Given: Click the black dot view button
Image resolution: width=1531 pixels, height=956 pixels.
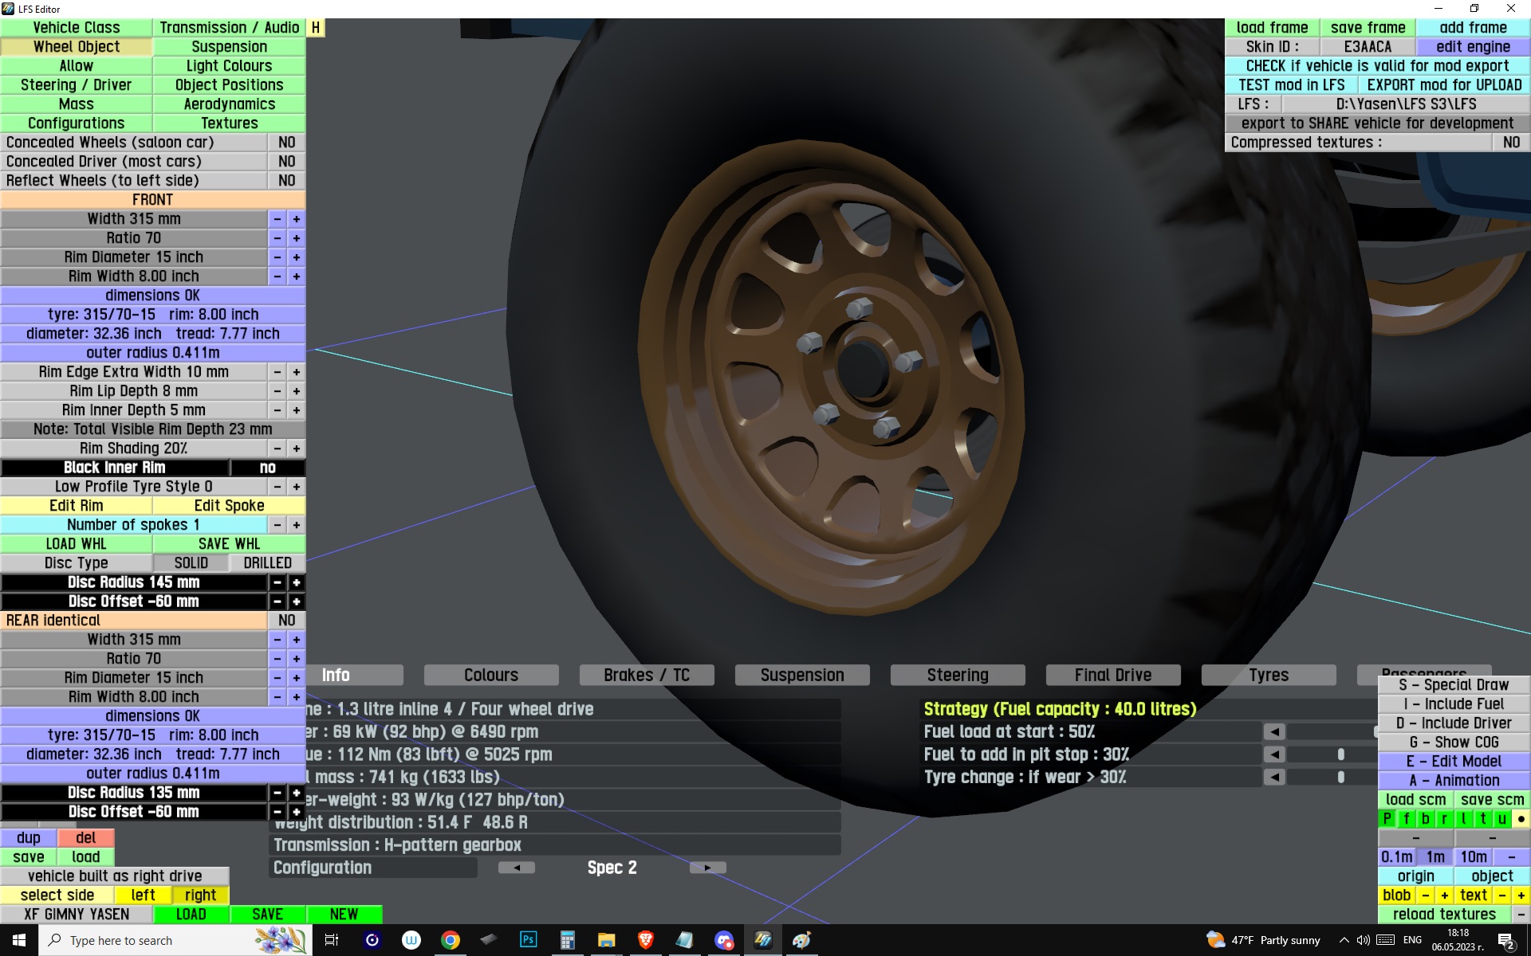Looking at the screenshot, I should click(1521, 819).
